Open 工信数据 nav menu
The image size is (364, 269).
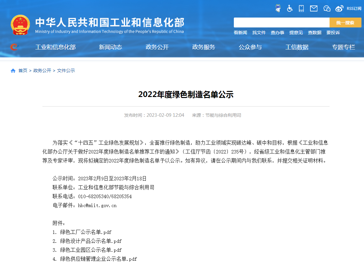(297, 47)
